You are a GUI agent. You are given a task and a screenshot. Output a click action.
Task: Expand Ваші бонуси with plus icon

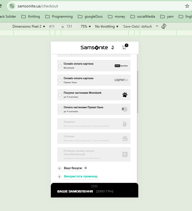coord(59,168)
